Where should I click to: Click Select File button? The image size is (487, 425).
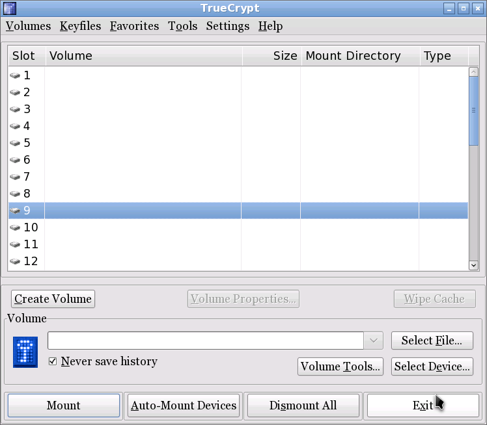[432, 341]
